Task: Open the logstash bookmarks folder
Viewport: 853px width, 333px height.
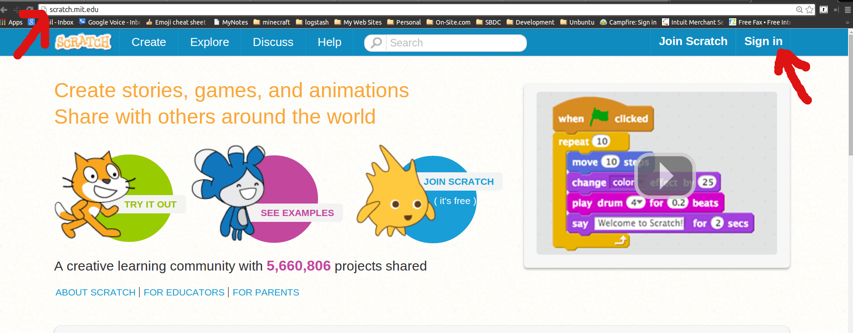Action: (312, 22)
